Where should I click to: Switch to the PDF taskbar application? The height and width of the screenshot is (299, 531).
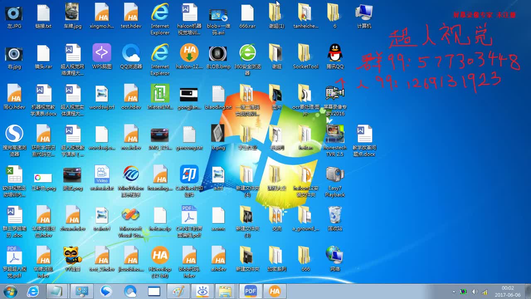tap(250, 292)
